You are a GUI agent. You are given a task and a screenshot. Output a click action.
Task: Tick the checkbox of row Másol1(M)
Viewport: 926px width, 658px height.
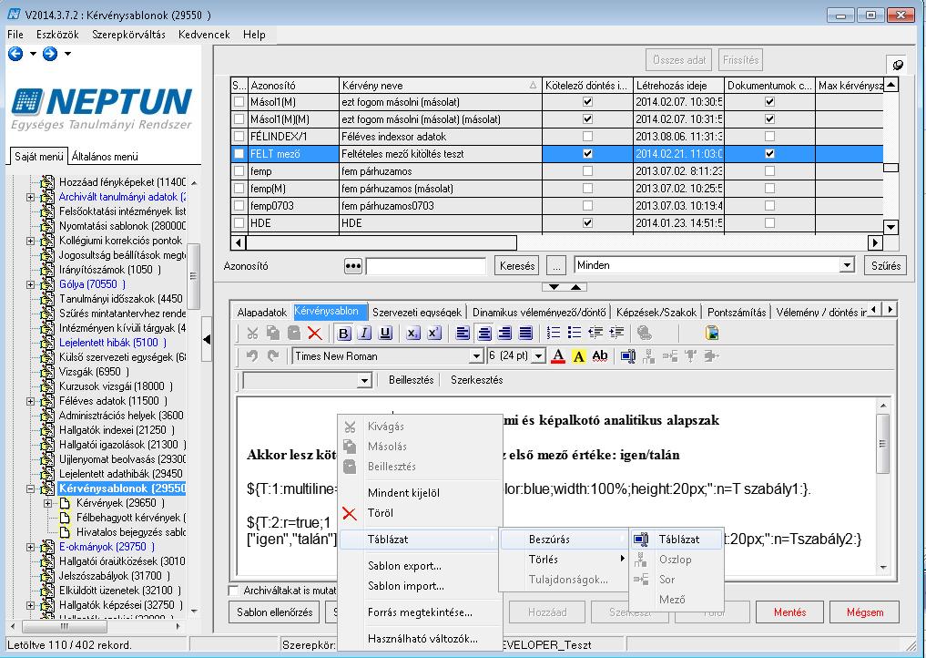239,102
